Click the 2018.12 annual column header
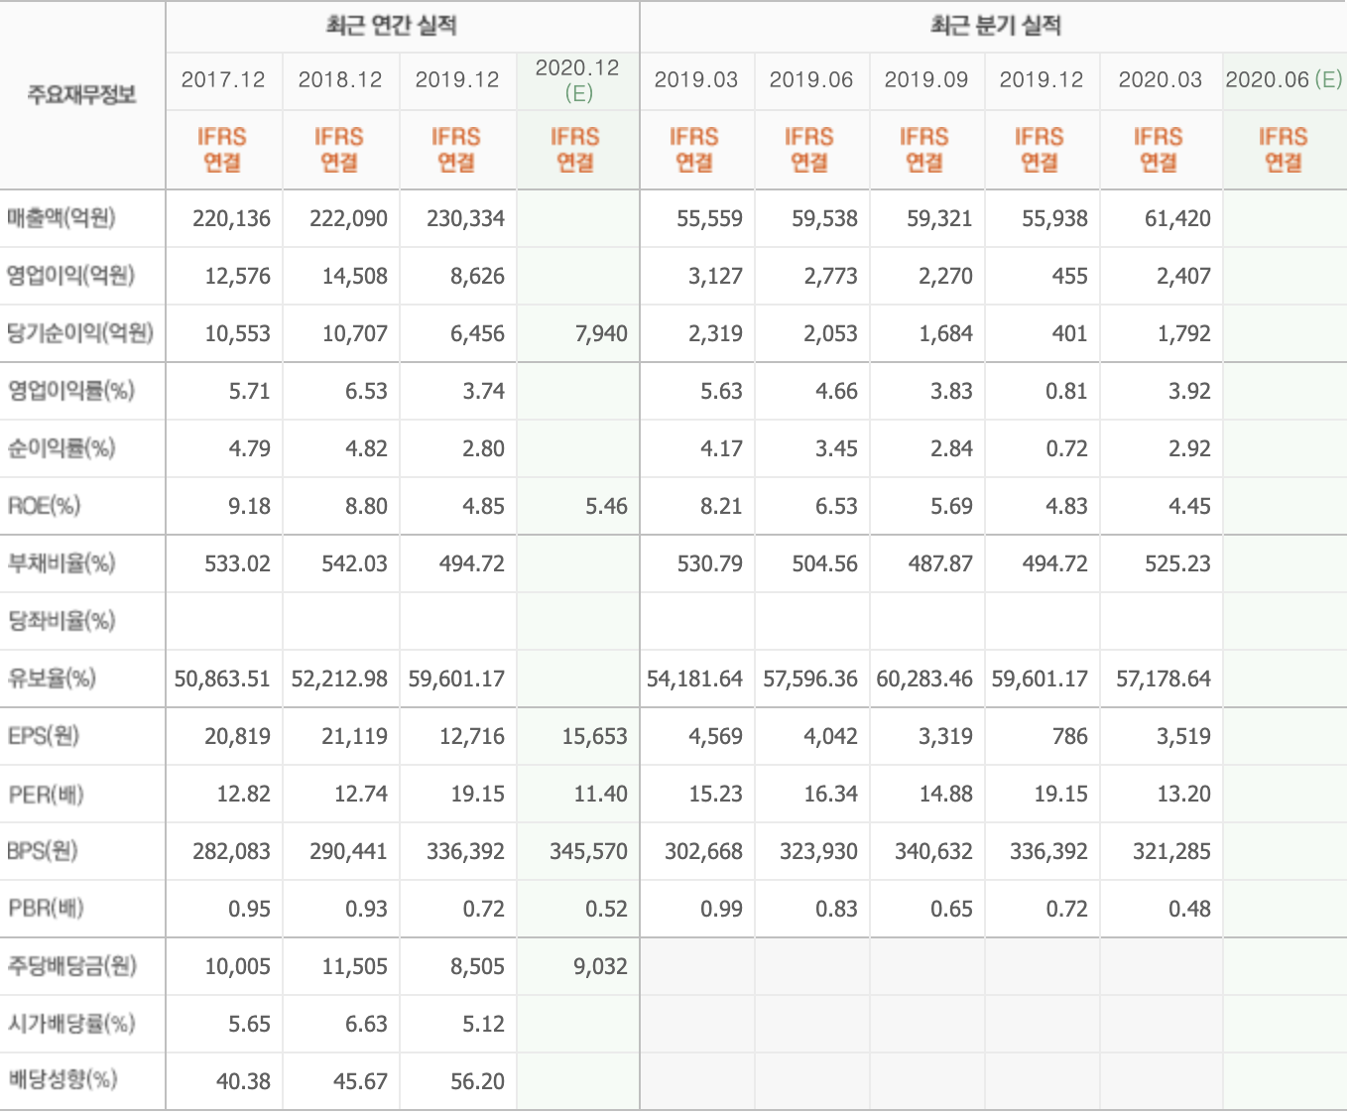The image size is (1351, 1113). 340,80
